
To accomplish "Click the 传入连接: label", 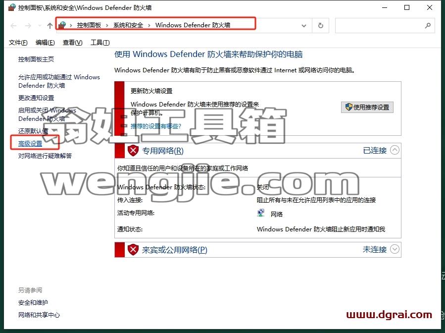I will pos(130,200).
